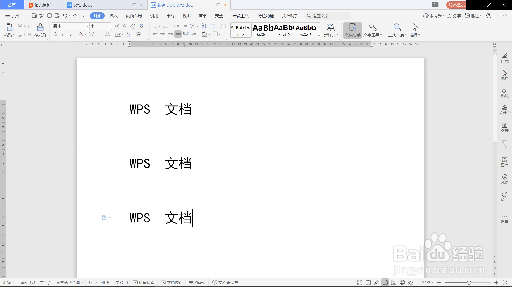Expand the font color options arrow

point(132,34)
